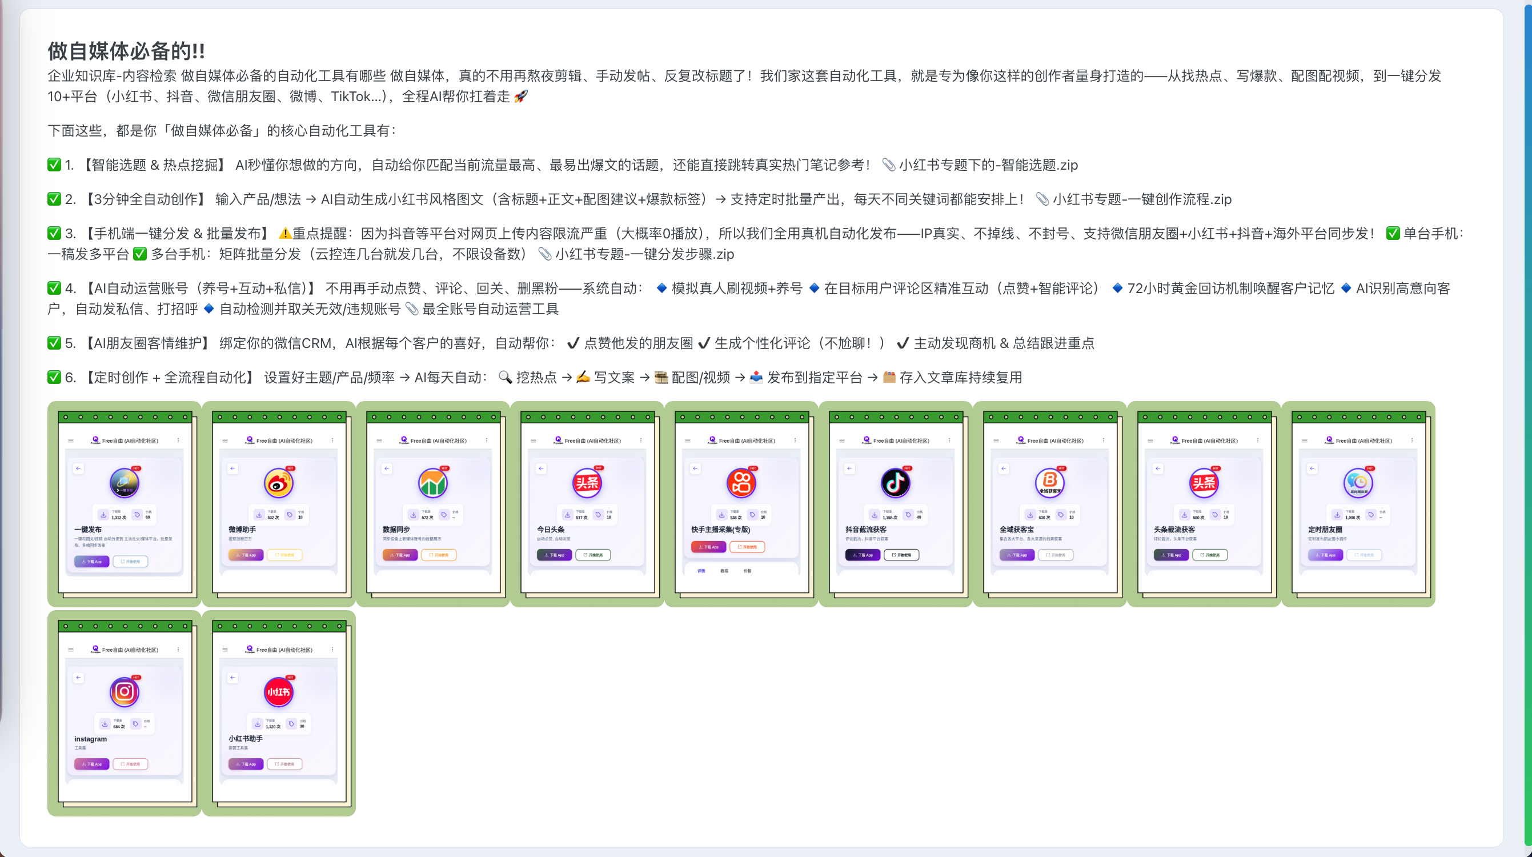The height and width of the screenshot is (857, 1532).
Task: Click the TikTok icon in 抖音截流获客 card
Action: click(x=895, y=483)
